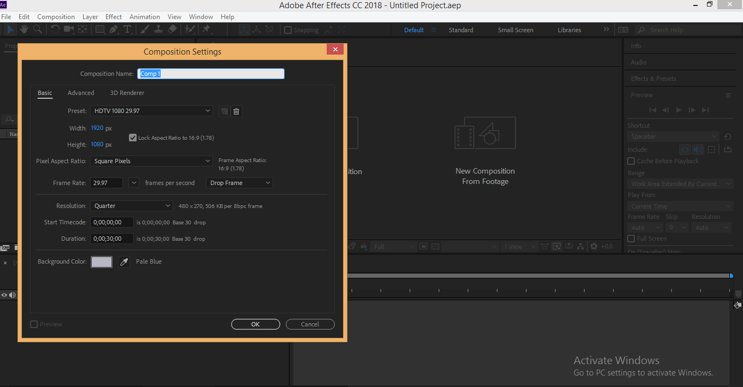Select the Rotation tool
Image resolution: width=743 pixels, height=387 pixels.
point(55,29)
